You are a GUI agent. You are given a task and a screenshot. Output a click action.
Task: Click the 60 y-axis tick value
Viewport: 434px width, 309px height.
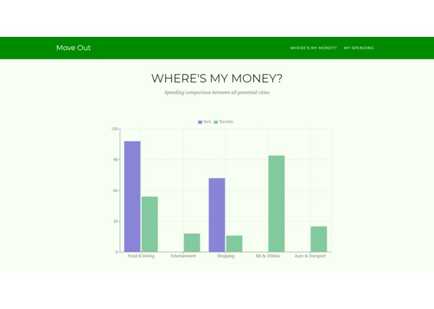[x=116, y=191]
